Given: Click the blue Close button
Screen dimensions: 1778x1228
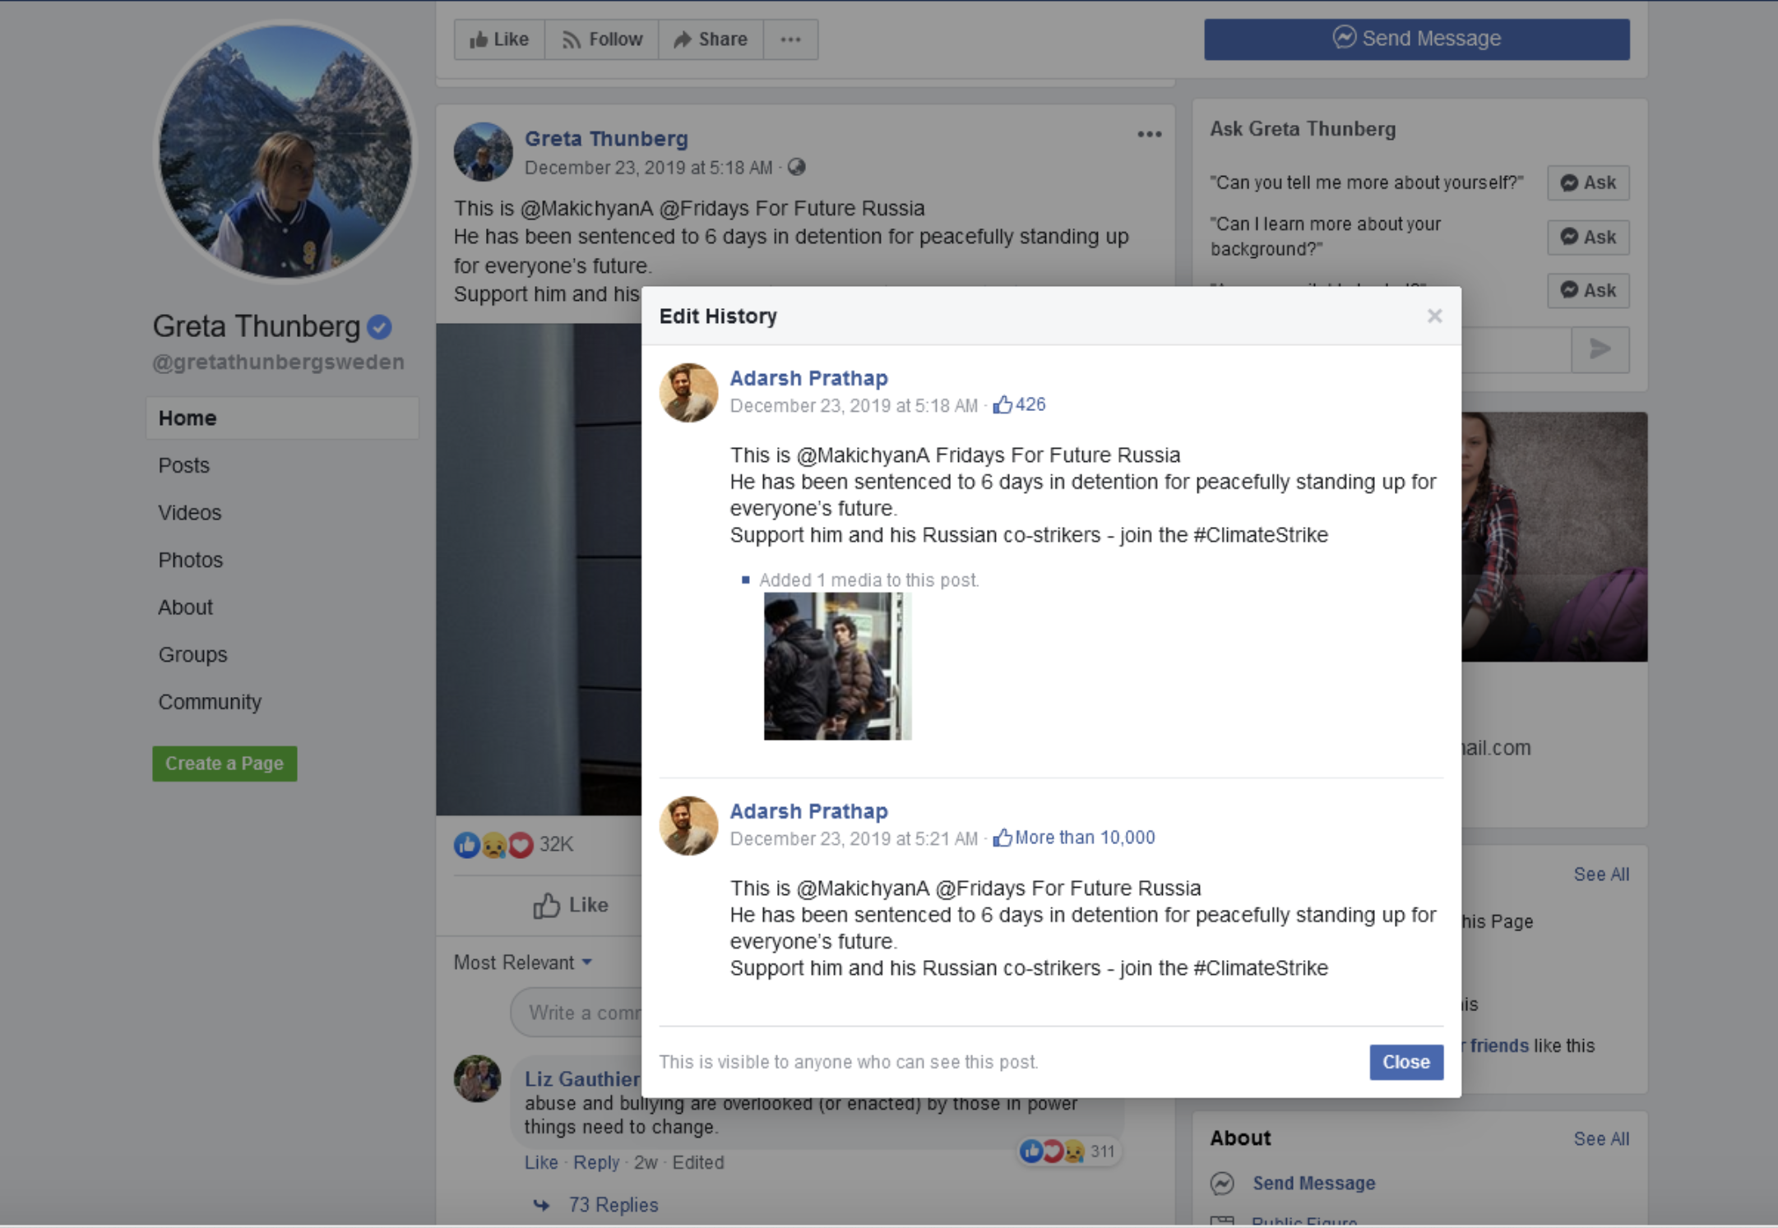Looking at the screenshot, I should 1405,1062.
